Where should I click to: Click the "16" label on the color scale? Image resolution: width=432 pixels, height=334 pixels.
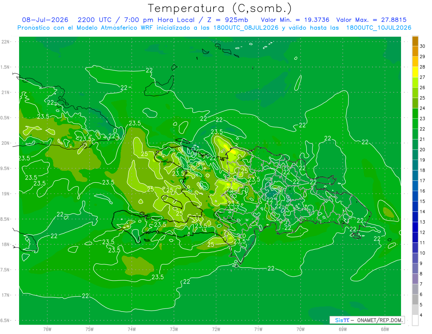click(x=423, y=191)
